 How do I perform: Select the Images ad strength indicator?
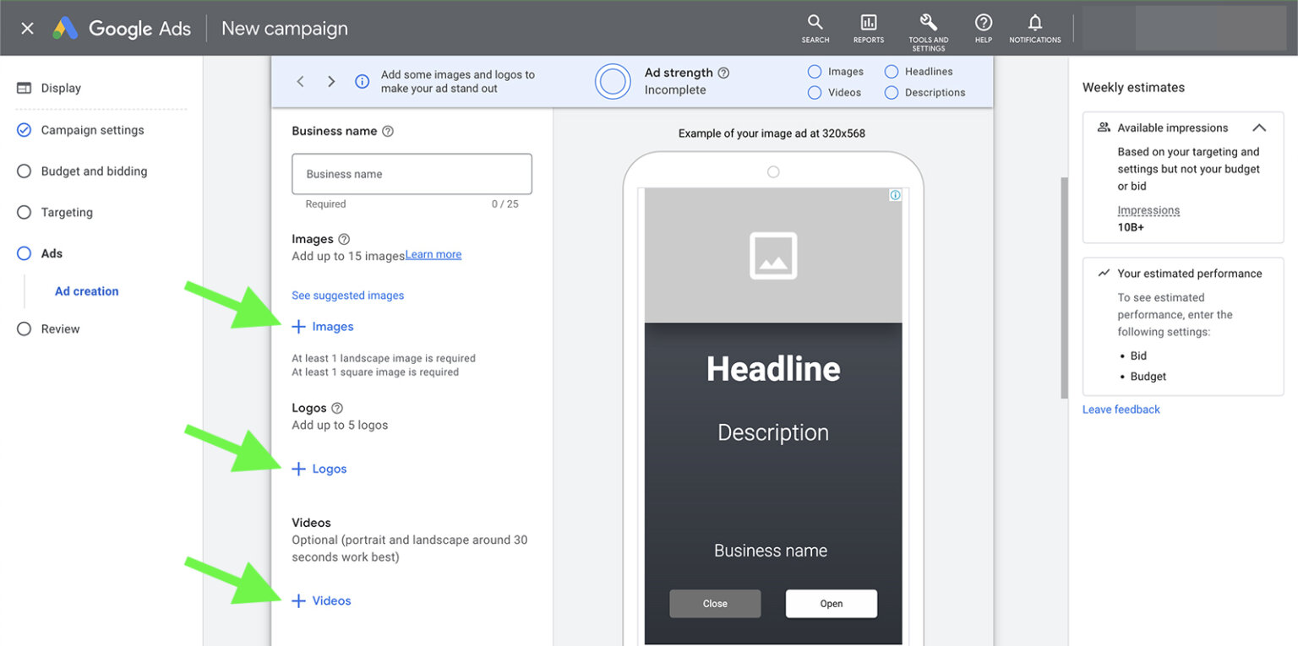[x=813, y=72]
